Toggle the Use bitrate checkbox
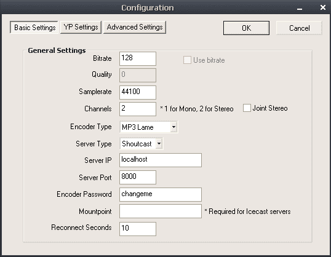 (x=187, y=60)
